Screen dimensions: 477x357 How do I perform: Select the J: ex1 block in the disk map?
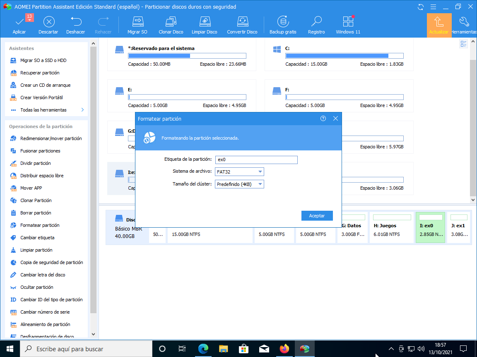tap(458, 228)
